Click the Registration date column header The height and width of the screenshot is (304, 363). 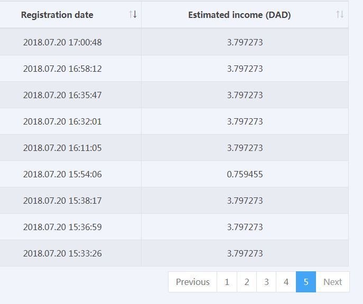click(57, 15)
